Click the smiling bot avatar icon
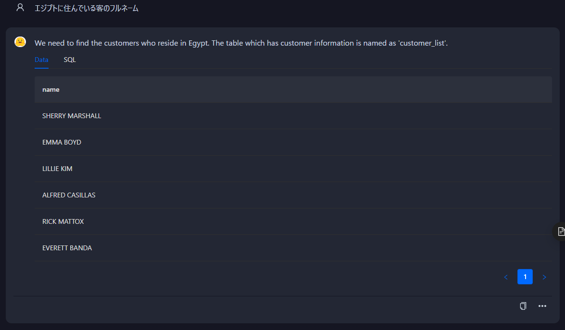 [x=20, y=42]
